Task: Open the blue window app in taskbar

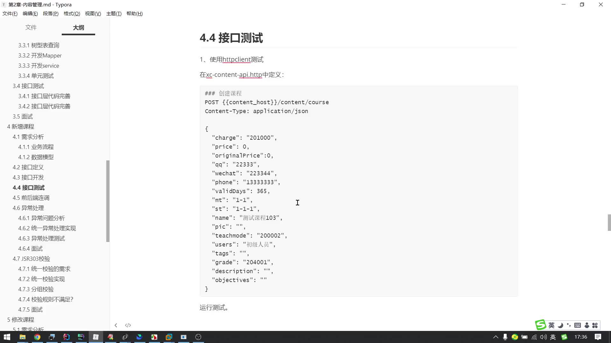Action: [184, 337]
